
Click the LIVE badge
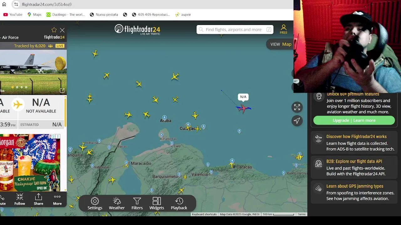[60, 46]
